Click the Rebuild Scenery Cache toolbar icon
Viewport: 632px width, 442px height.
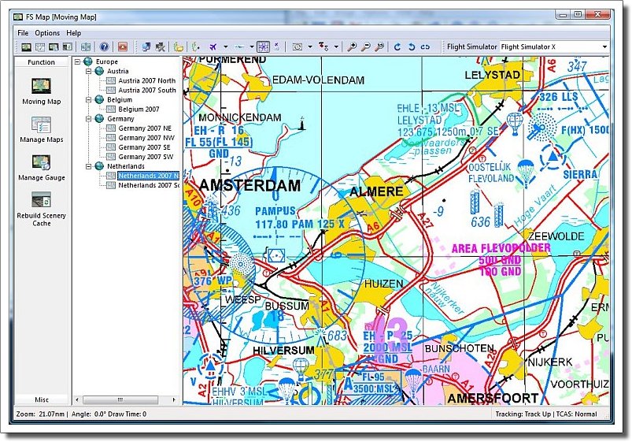68,47
